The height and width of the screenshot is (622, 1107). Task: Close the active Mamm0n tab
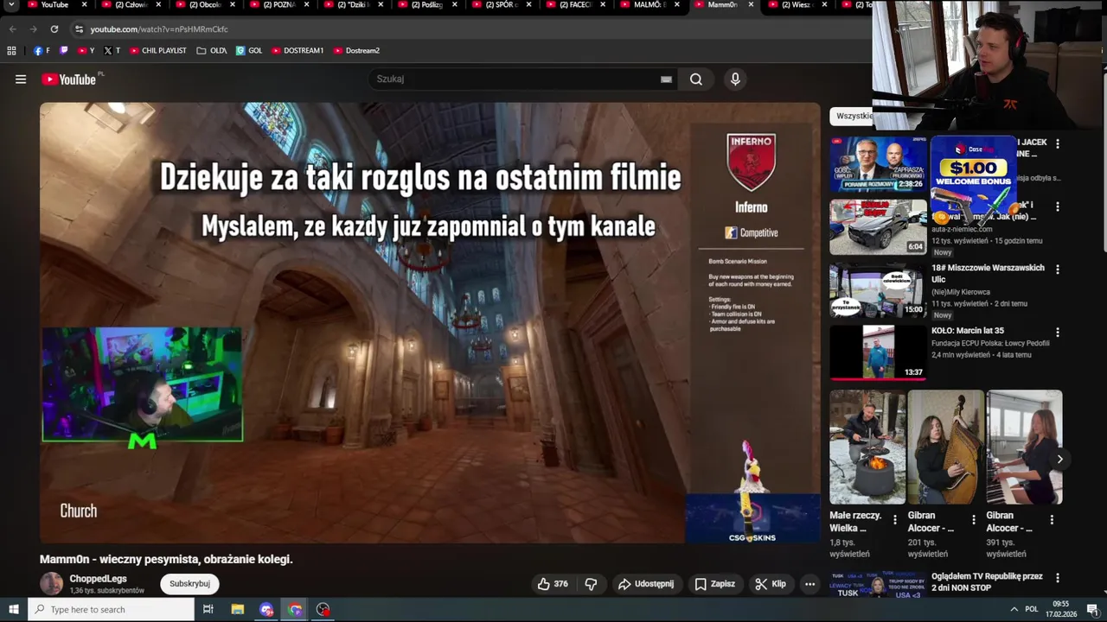tap(752, 5)
